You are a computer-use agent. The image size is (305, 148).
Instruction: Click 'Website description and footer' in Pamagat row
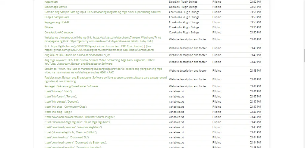188,86
